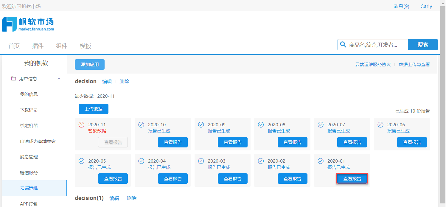This screenshot has width=446, height=207.
Task: View report for 2020-01
Action: click(x=352, y=179)
